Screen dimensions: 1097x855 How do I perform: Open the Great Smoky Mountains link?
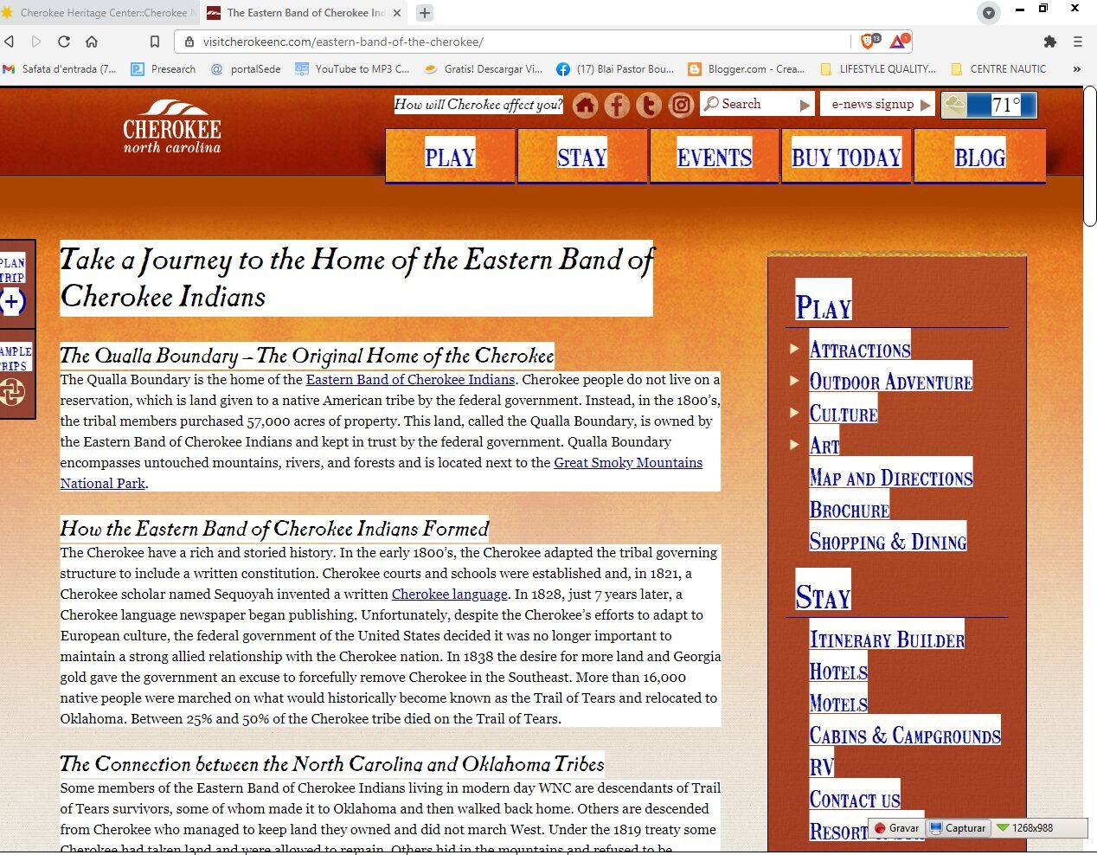click(x=627, y=463)
